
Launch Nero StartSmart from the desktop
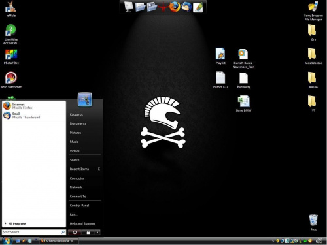[x=11, y=80]
